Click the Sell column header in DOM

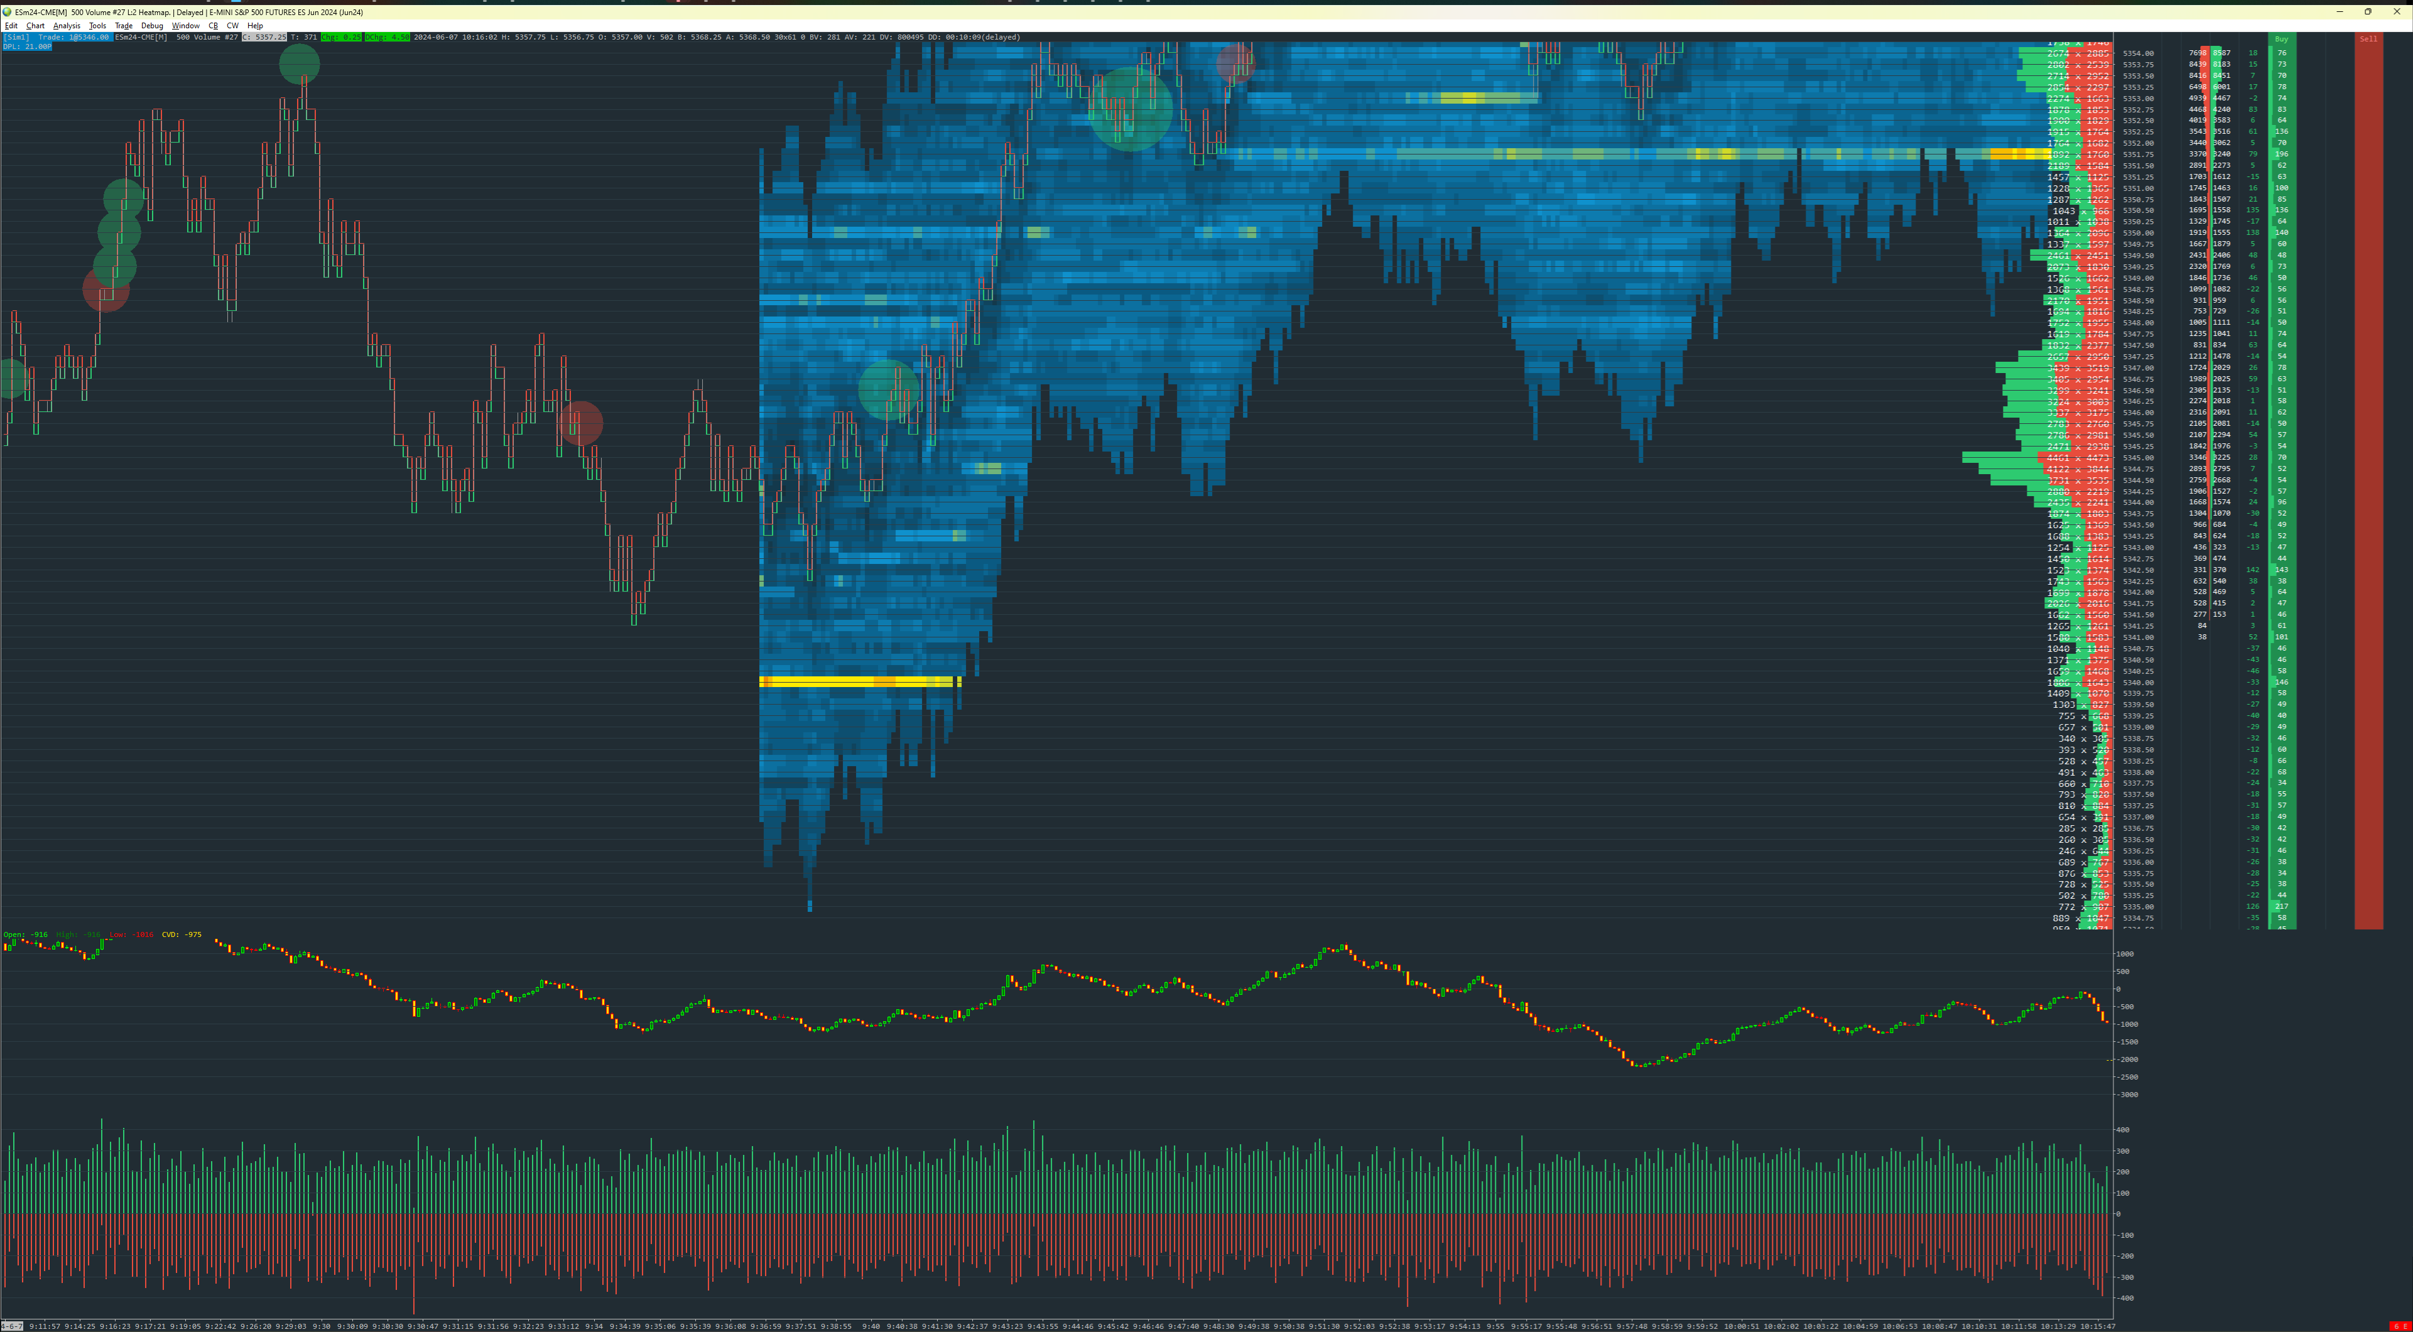(x=2368, y=38)
